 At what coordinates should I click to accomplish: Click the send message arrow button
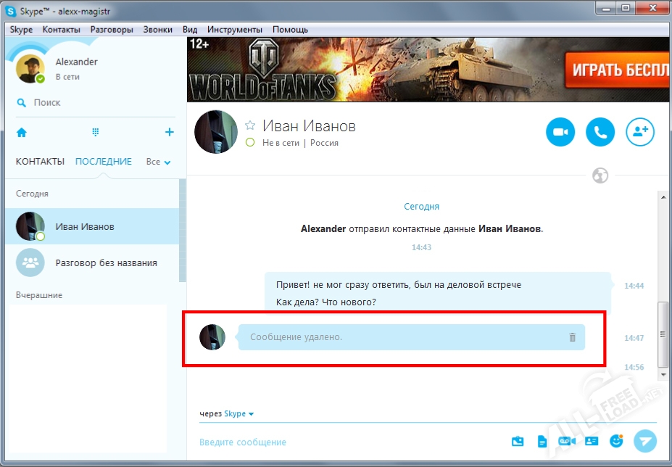[644, 441]
